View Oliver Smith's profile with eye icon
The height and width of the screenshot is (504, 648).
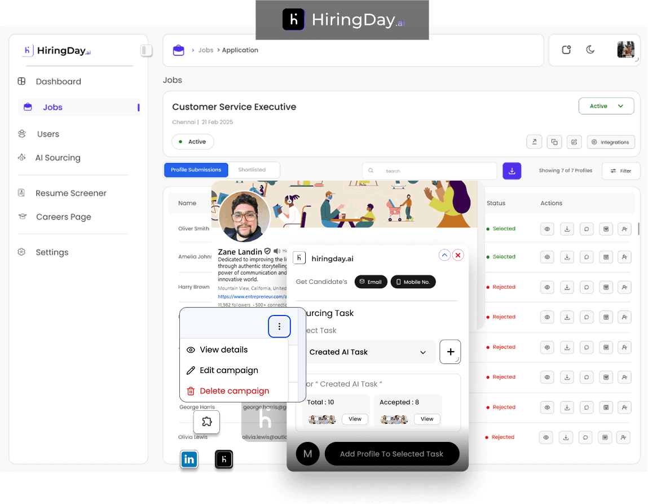point(547,229)
